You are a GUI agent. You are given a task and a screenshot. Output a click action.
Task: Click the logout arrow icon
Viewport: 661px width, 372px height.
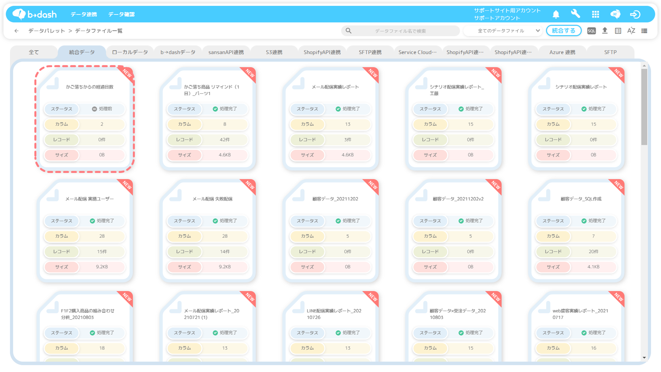point(635,14)
